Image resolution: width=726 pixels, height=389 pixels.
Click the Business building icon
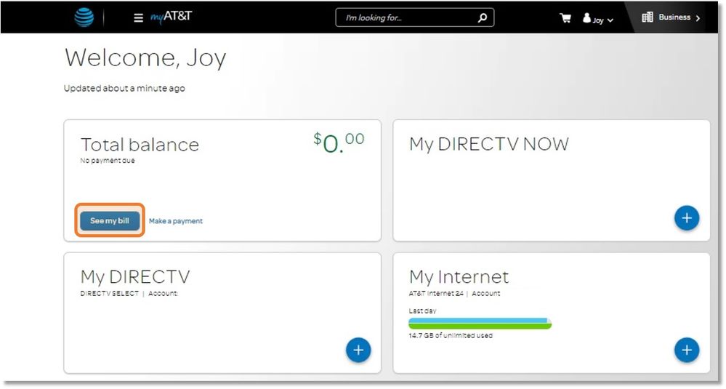point(648,17)
